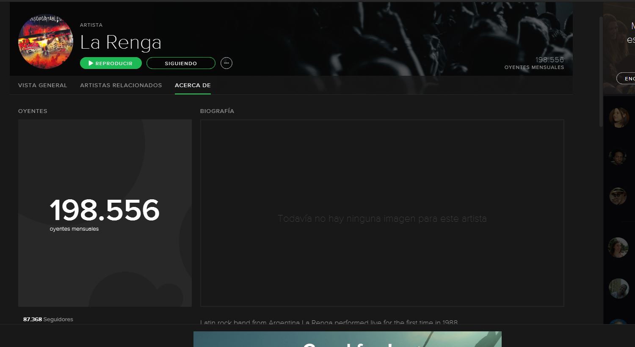Click the La Renga artist name heading
635x347 pixels.
pyautogui.click(x=121, y=42)
